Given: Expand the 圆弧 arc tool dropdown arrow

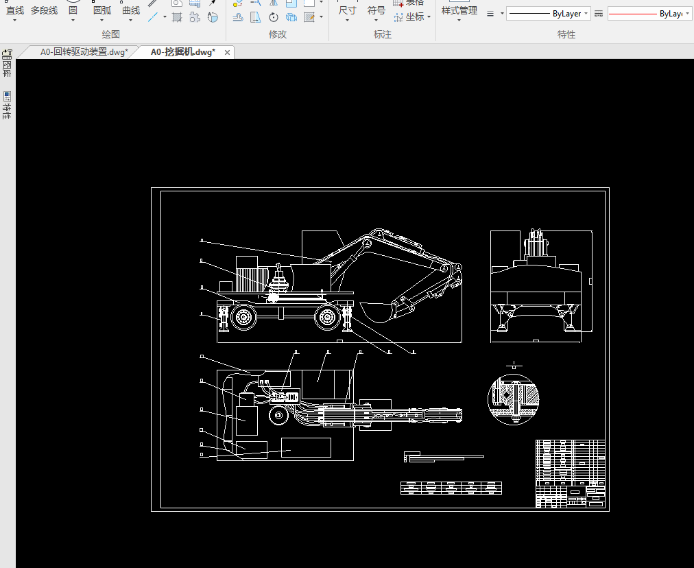Looking at the screenshot, I should [x=102, y=21].
